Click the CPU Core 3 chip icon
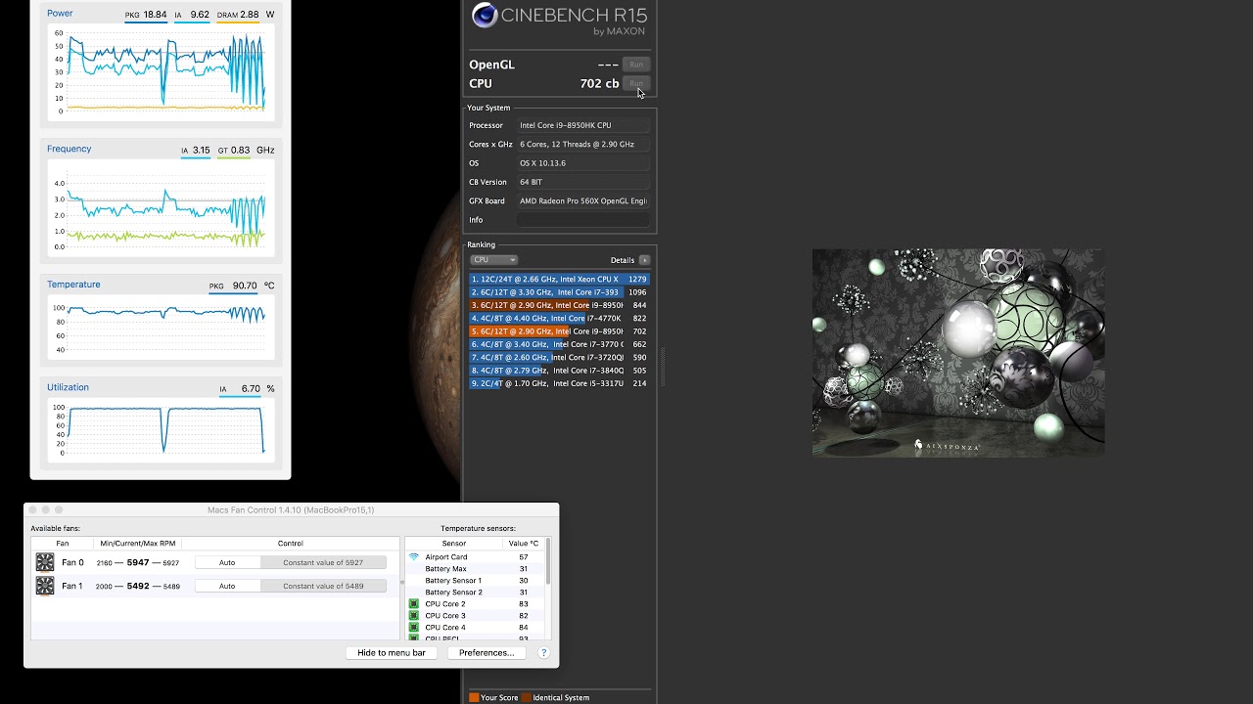 click(414, 616)
